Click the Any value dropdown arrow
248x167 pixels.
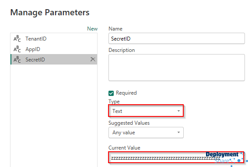(178, 132)
